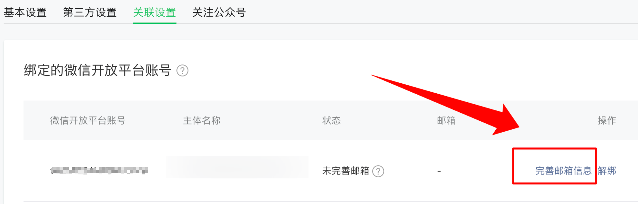
Task: Click the blurred 主体名称 cell
Action: [x=237, y=167]
